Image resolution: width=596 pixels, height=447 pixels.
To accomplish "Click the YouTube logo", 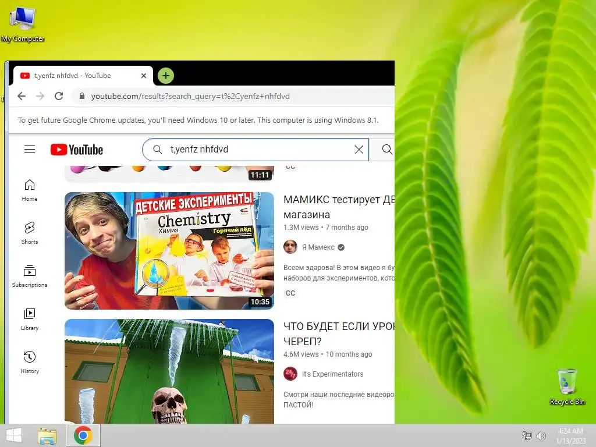I will 77,150.
